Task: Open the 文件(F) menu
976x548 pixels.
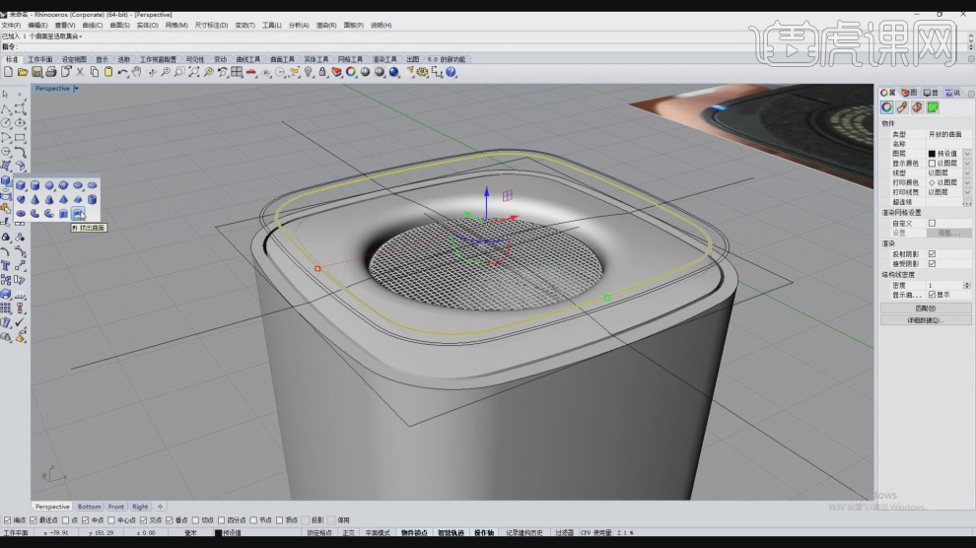Action: (x=11, y=26)
